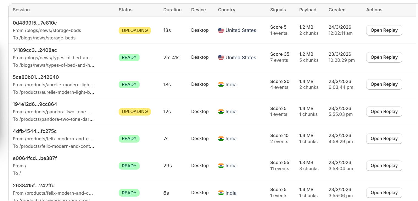
Task: Click the Duration column header
Action: 172,10
